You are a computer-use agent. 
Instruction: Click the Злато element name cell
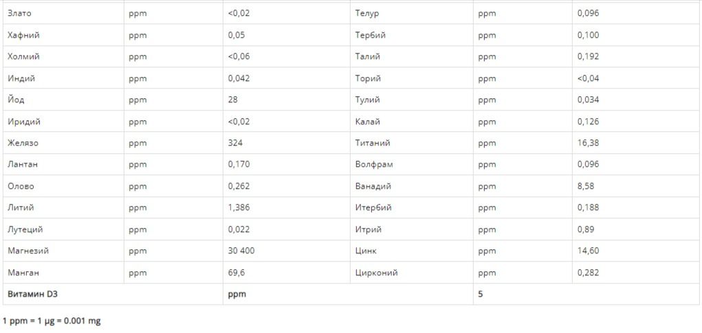(19, 13)
